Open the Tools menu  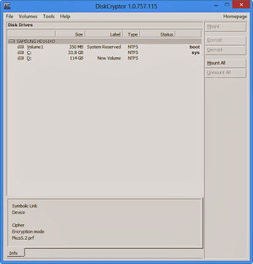pyautogui.click(x=49, y=16)
